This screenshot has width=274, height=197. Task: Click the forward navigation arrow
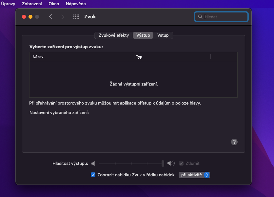(63, 17)
